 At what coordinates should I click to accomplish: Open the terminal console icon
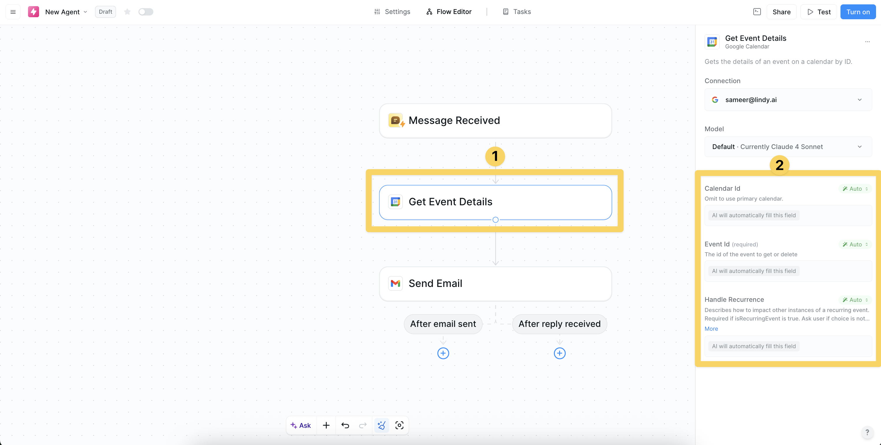click(x=757, y=12)
